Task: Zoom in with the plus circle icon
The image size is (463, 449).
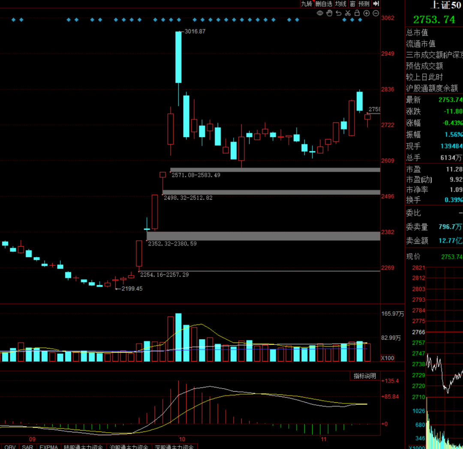Action: pos(367,13)
